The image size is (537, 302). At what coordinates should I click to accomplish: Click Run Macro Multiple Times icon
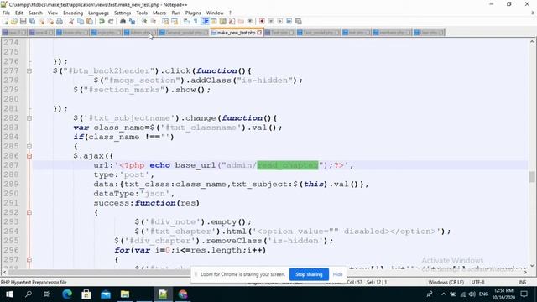coord(289,21)
